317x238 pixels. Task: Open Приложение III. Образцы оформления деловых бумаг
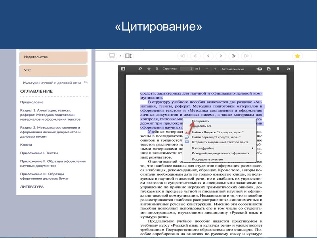coord(44,176)
